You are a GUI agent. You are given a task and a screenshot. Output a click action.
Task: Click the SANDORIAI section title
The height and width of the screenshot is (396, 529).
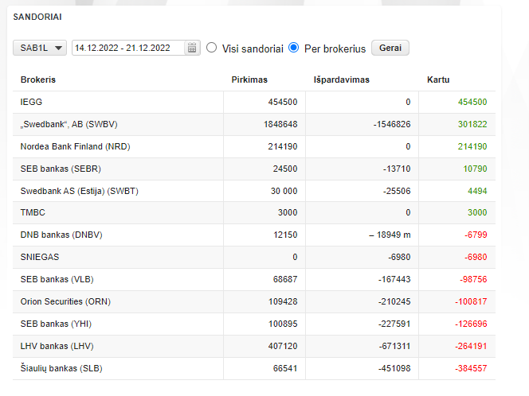click(37, 17)
